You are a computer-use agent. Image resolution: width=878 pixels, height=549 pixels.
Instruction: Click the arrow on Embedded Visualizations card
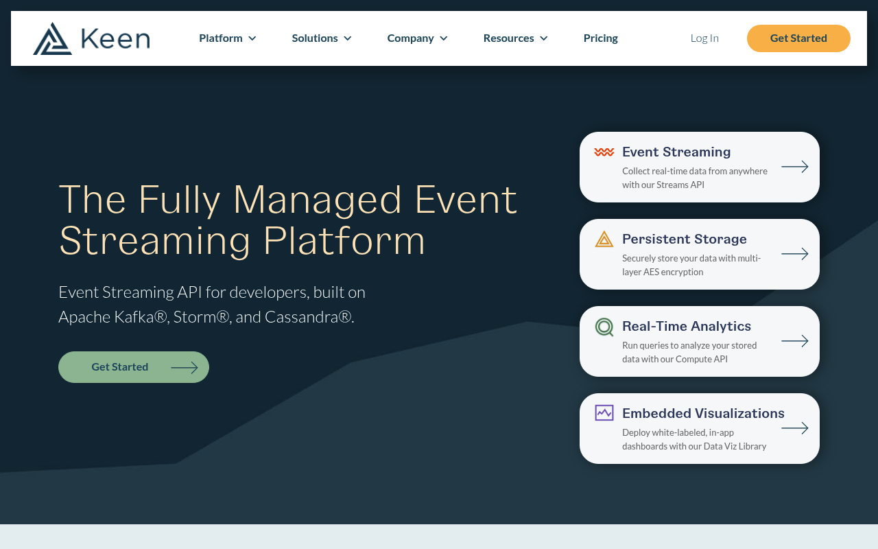tap(795, 428)
